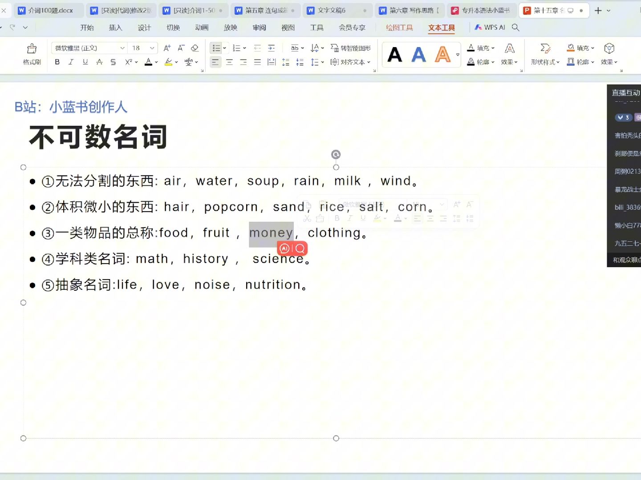Expand the text style gallery

coord(458,55)
